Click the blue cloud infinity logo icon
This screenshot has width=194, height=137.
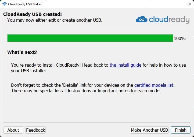141,19
